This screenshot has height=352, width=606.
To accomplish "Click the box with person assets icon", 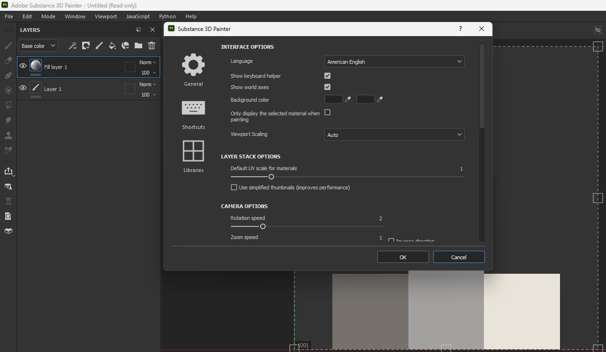I will (8, 186).
